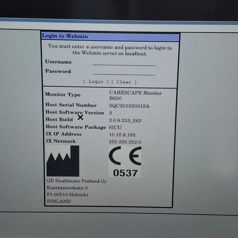
Task: Click host build value 2.0.8.213_242
Action: [125, 120]
